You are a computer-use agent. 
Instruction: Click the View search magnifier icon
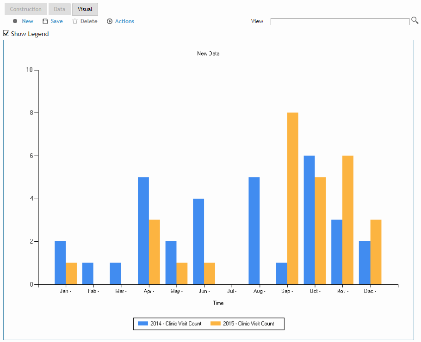coord(415,20)
